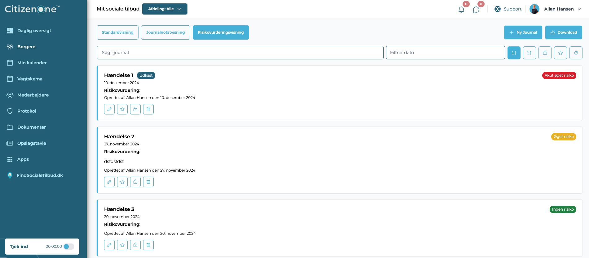Open the chat messages icon
The image size is (589, 258).
pyautogui.click(x=476, y=9)
